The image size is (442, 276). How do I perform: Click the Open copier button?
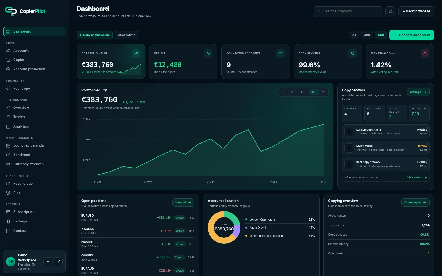pyautogui.click(x=415, y=203)
